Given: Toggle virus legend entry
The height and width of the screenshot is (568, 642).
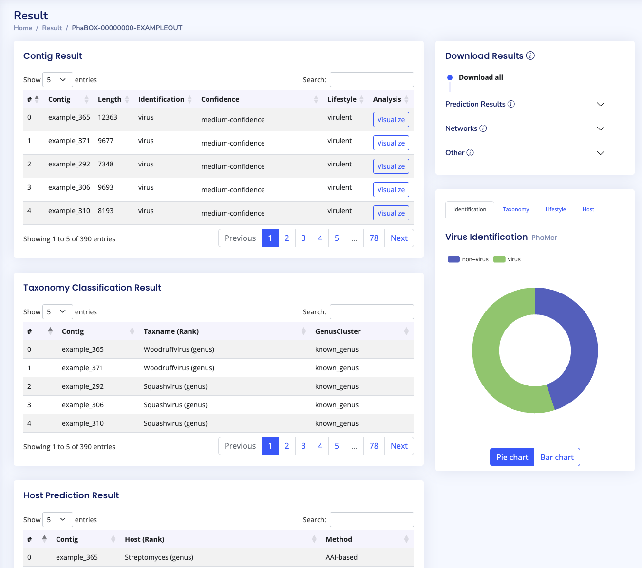Looking at the screenshot, I should [507, 259].
